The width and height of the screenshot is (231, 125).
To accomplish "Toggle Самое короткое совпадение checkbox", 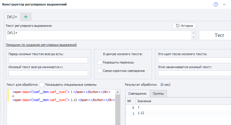I will point(100,71).
